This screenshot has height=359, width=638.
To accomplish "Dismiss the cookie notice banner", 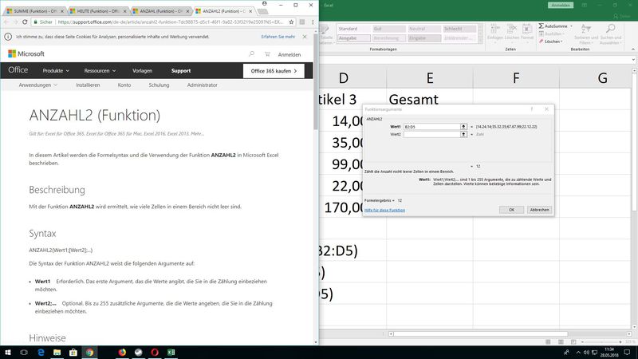I will [x=305, y=37].
